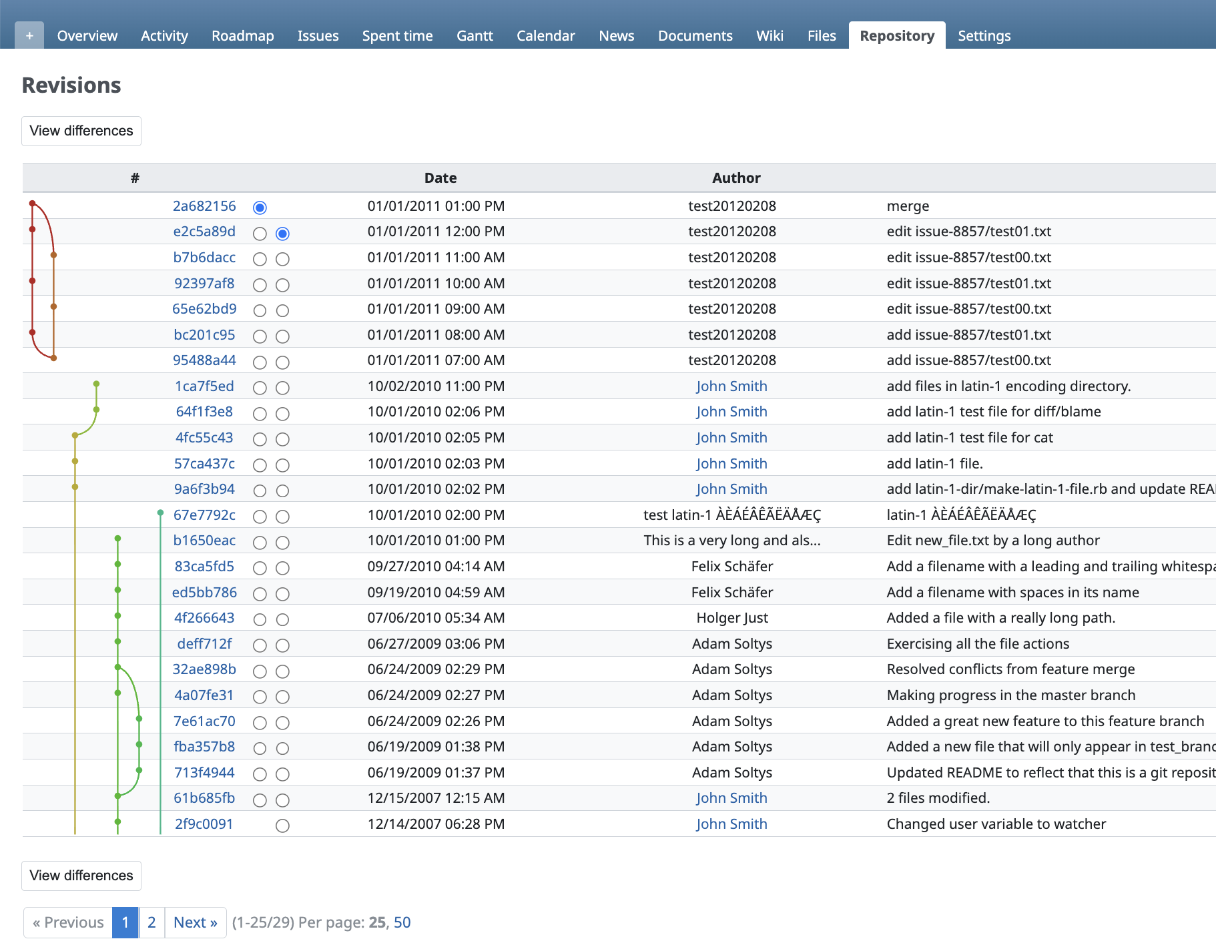This screenshot has height=945, width=1216.
Task: Open revision 67e7792c link
Action: tap(204, 515)
